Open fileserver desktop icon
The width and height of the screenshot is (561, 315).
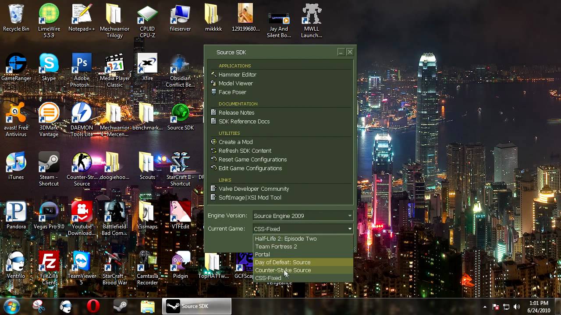[180, 18]
